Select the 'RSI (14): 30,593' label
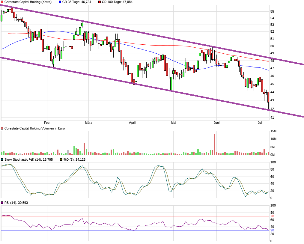Viewport: 304px width, 244px height. point(16,203)
